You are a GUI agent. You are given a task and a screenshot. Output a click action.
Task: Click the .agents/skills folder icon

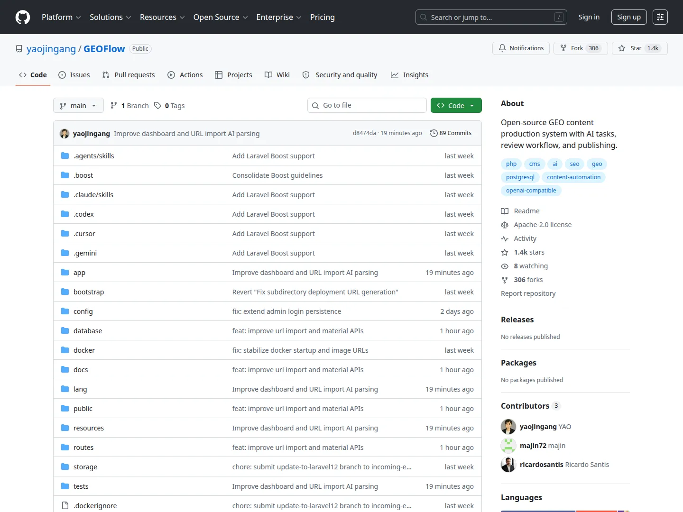pos(65,155)
